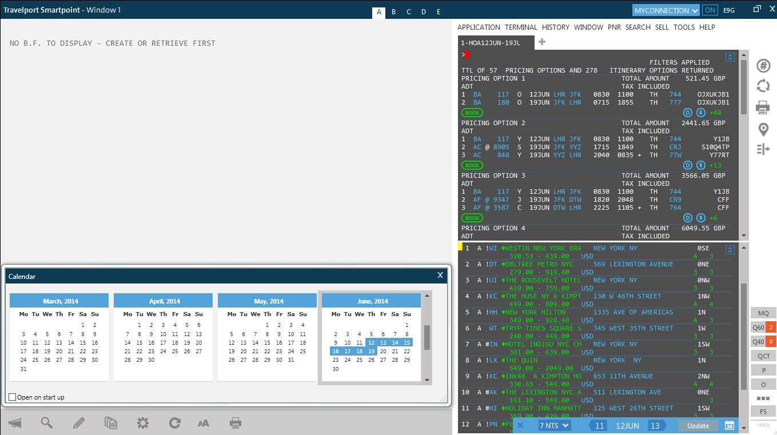The image size is (777, 435).
Task: Click the R rules icon for Pricing Option 2
Action: pyautogui.click(x=700, y=165)
